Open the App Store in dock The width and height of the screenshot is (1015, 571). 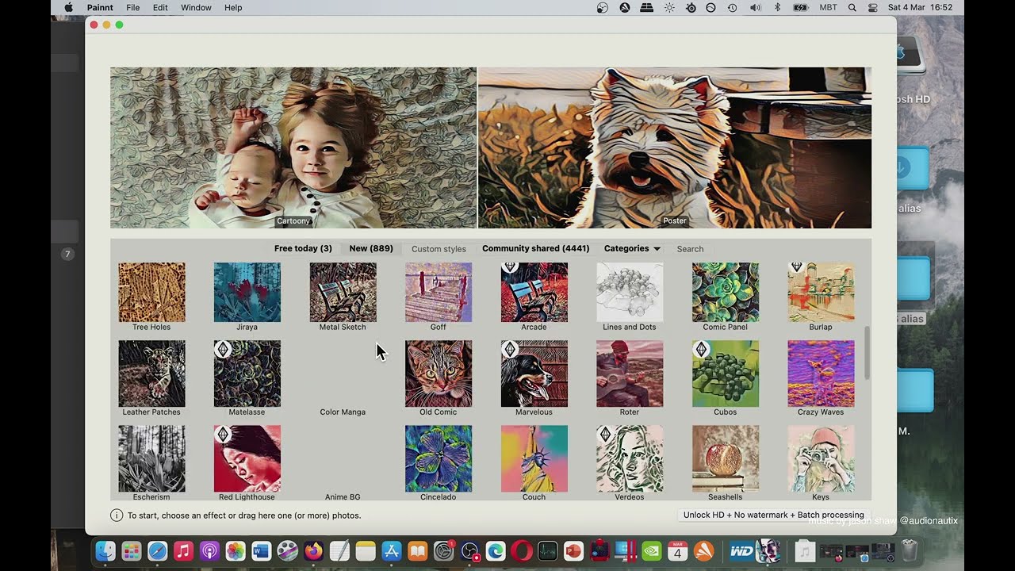tap(392, 550)
